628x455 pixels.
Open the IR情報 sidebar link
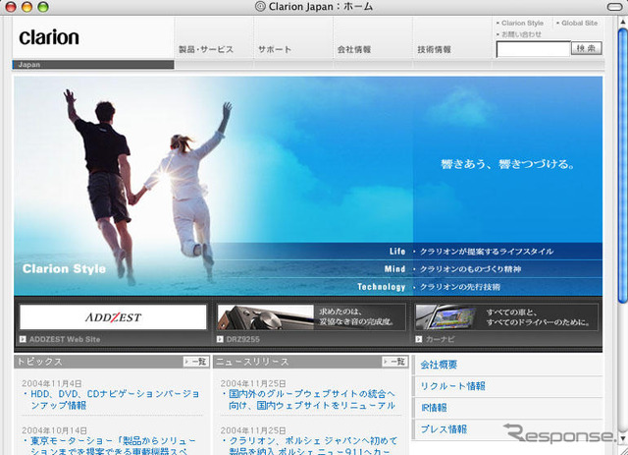[x=434, y=408]
